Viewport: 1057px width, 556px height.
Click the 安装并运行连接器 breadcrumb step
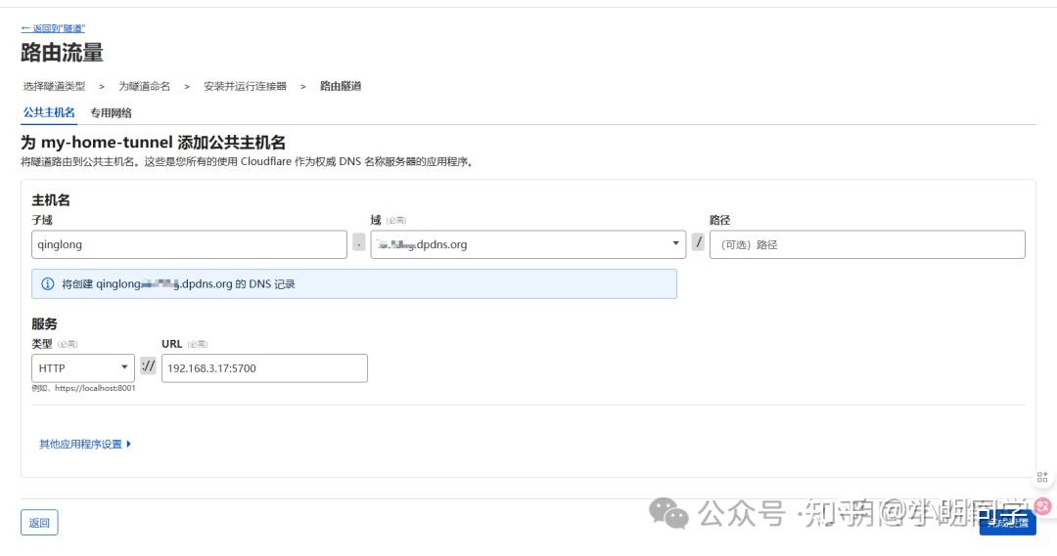pos(245,86)
